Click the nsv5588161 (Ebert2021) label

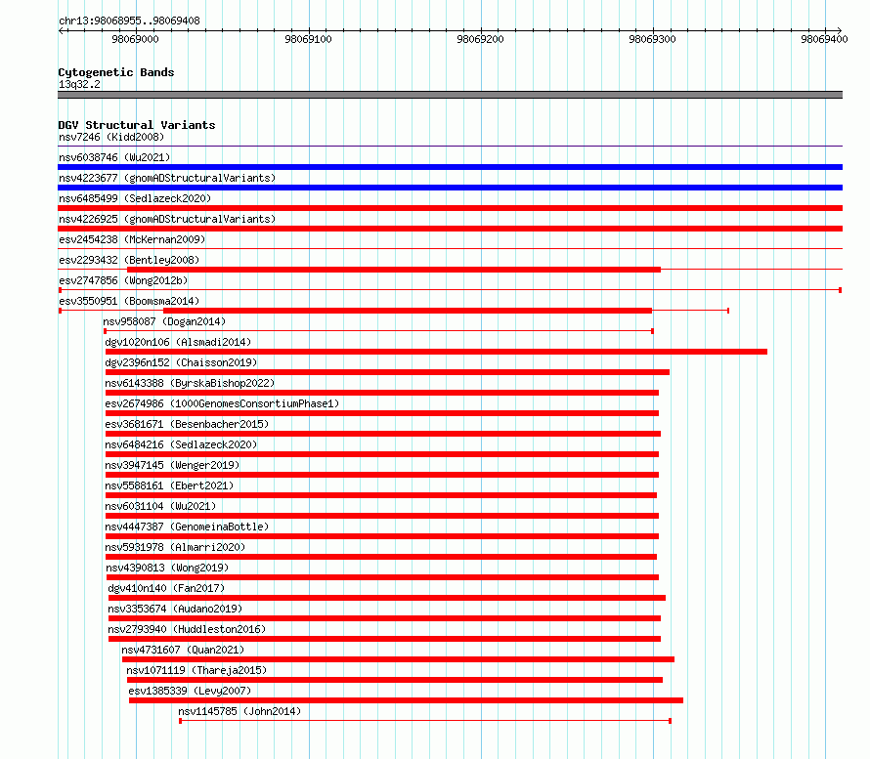click(169, 485)
